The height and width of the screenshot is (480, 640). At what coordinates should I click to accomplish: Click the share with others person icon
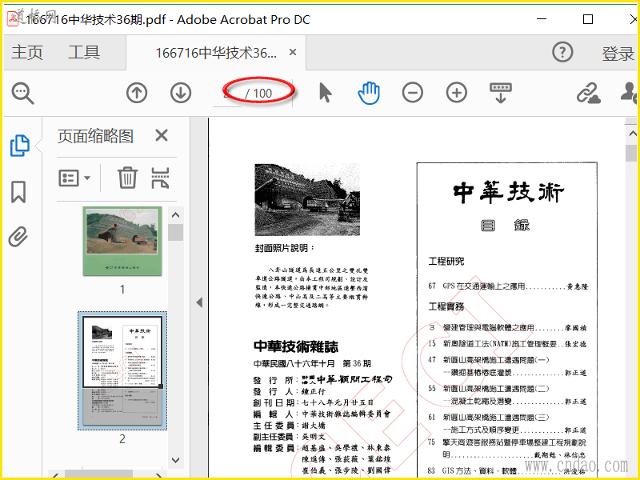coord(629,93)
